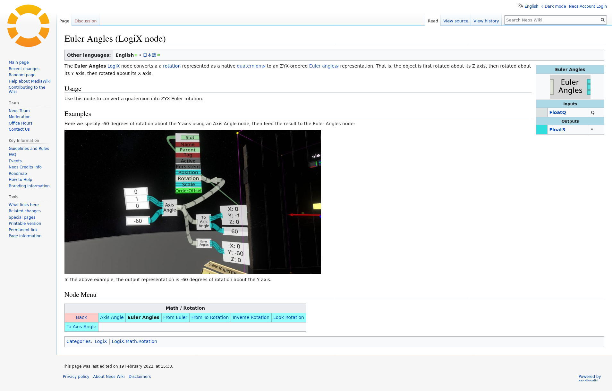Go to Random page in sidebar

pyautogui.click(x=22, y=75)
